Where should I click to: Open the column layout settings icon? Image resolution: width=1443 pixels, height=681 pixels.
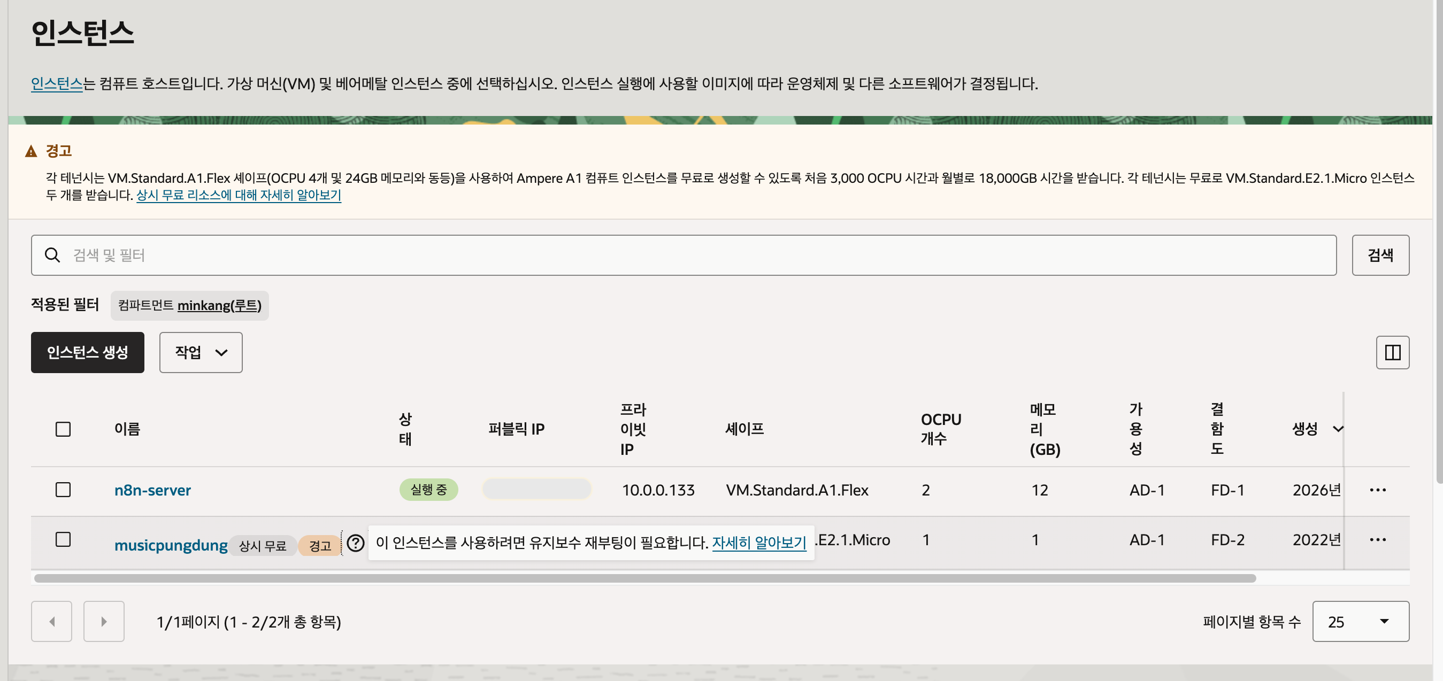pyautogui.click(x=1393, y=352)
